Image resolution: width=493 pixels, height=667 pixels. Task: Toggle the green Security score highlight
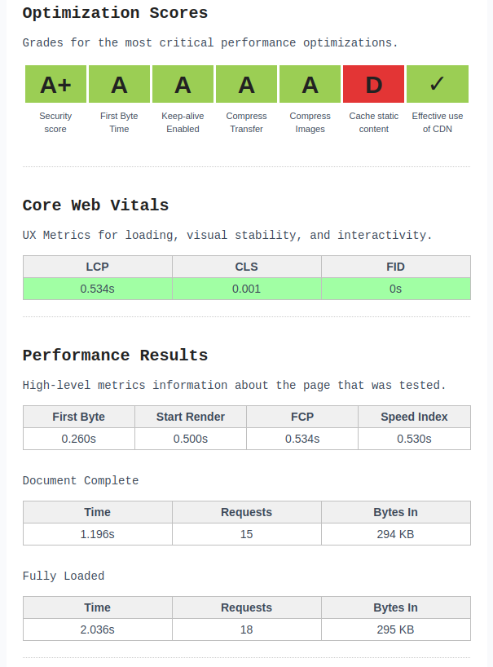tap(55, 83)
